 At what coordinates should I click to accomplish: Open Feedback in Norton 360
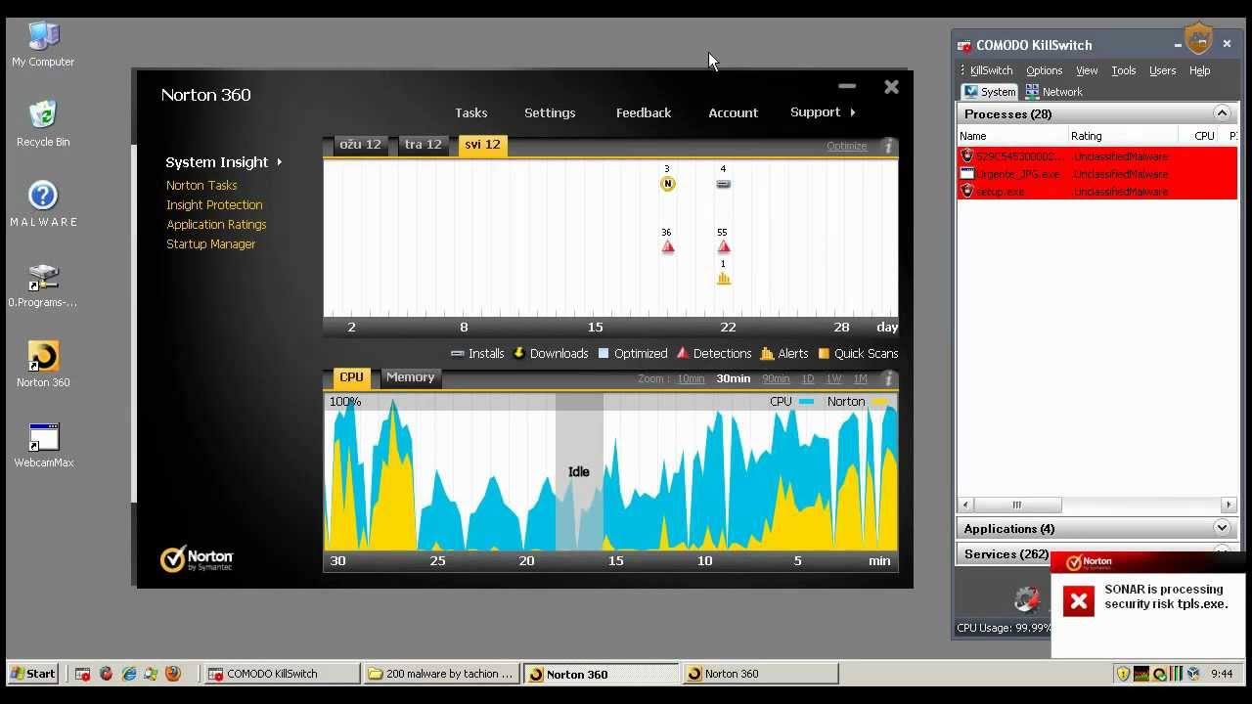coord(644,112)
